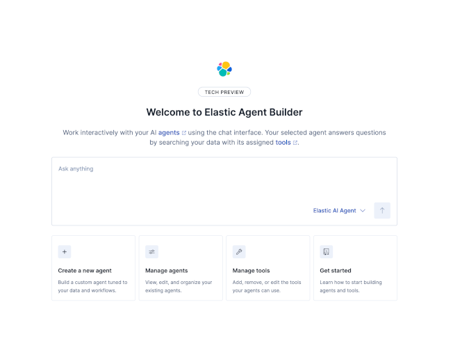Open the Manage tools card title
The width and height of the screenshot is (469, 341).
click(252, 271)
